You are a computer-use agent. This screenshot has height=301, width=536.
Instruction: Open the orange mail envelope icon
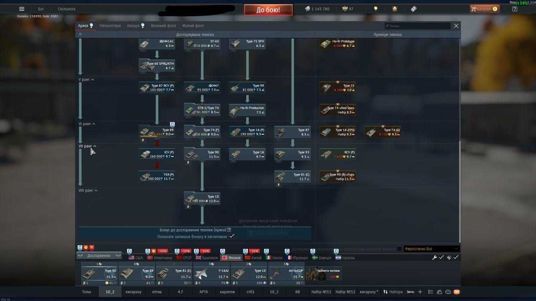click(456, 292)
